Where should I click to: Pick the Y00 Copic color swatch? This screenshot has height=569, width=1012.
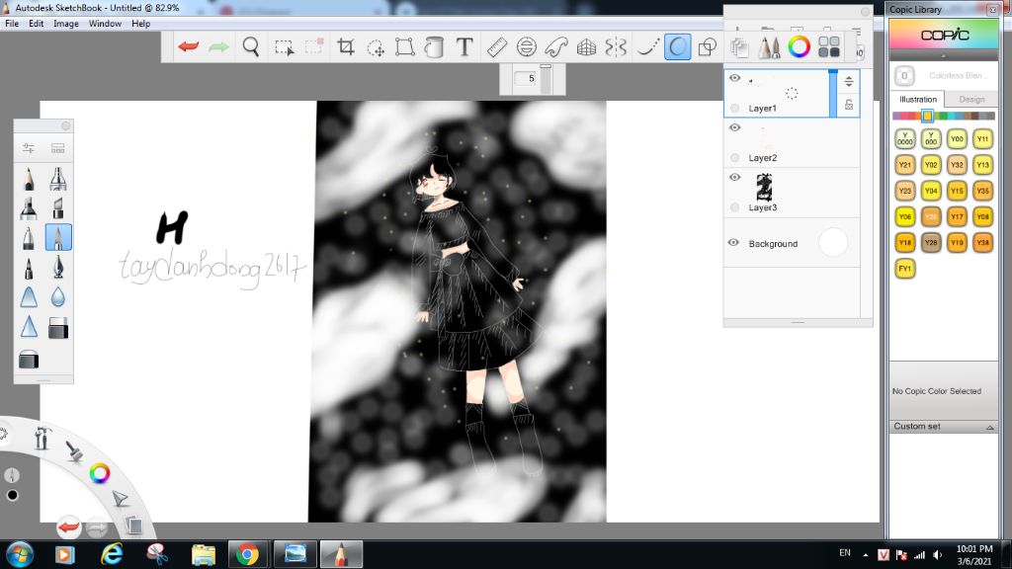957,138
